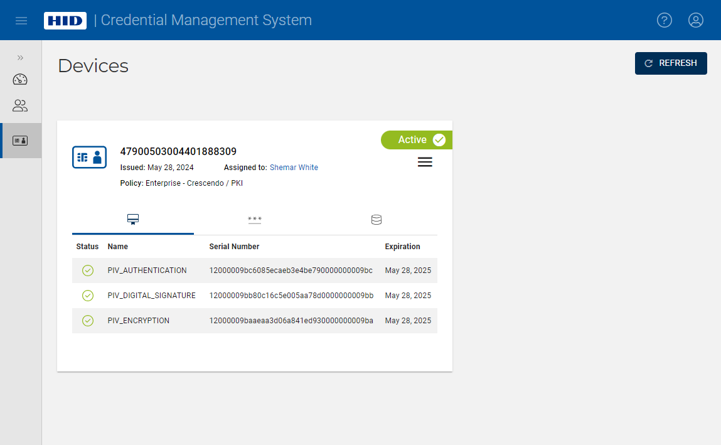
Task: Switch to the data storage tab
Action: [376, 220]
